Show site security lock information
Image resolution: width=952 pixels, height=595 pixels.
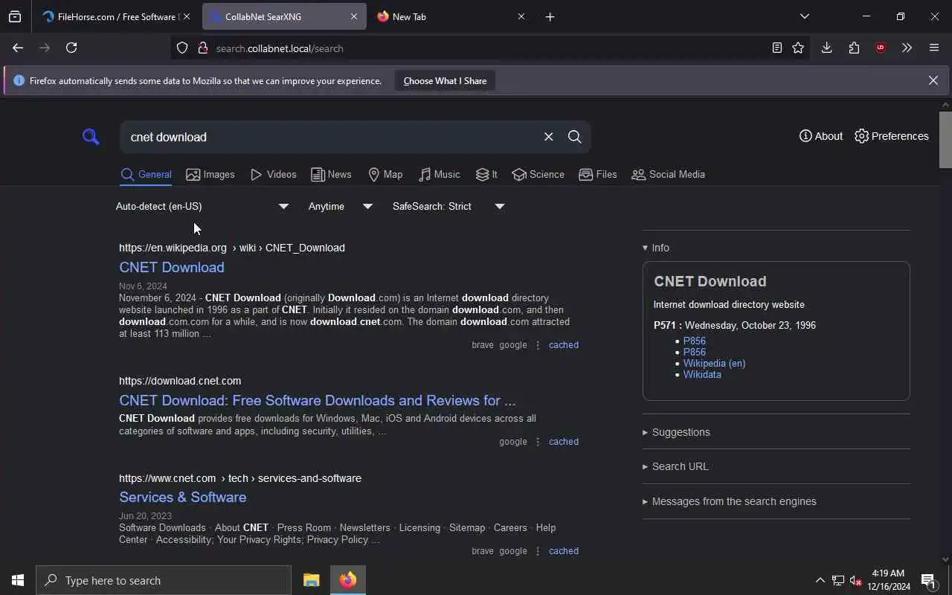pyautogui.click(x=202, y=48)
